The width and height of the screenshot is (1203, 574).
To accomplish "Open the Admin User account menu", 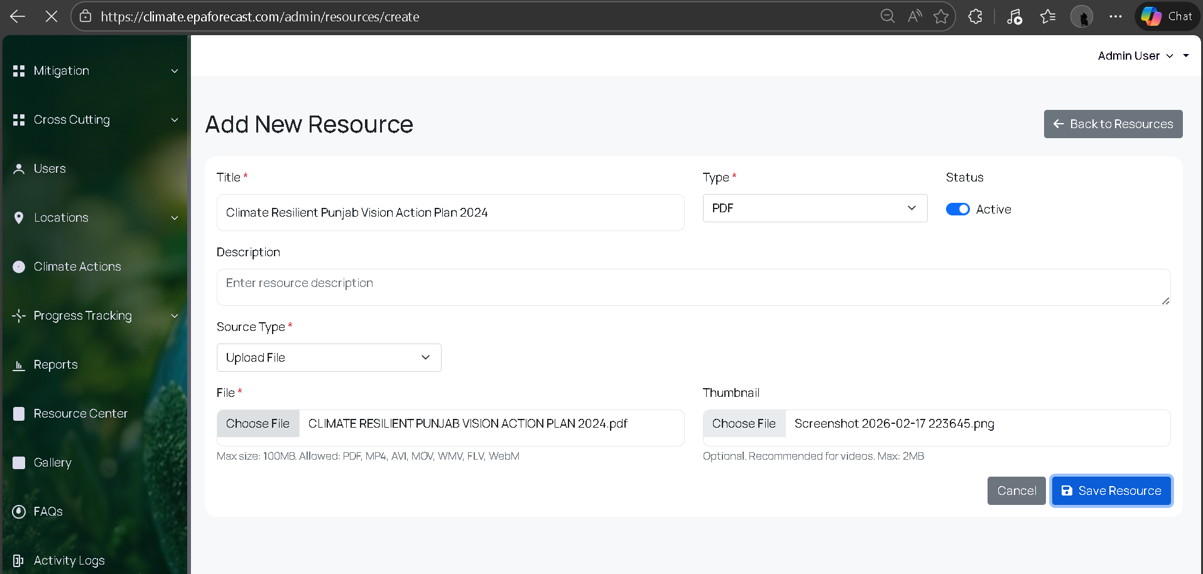I will pos(1135,56).
